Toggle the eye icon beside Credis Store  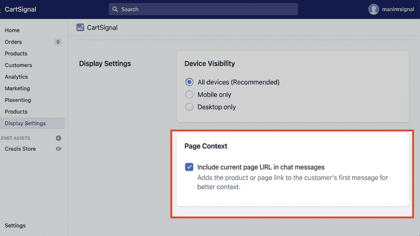point(58,149)
